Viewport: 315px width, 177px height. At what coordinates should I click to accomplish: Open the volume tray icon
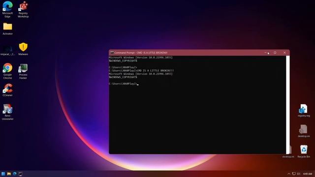point(299,174)
